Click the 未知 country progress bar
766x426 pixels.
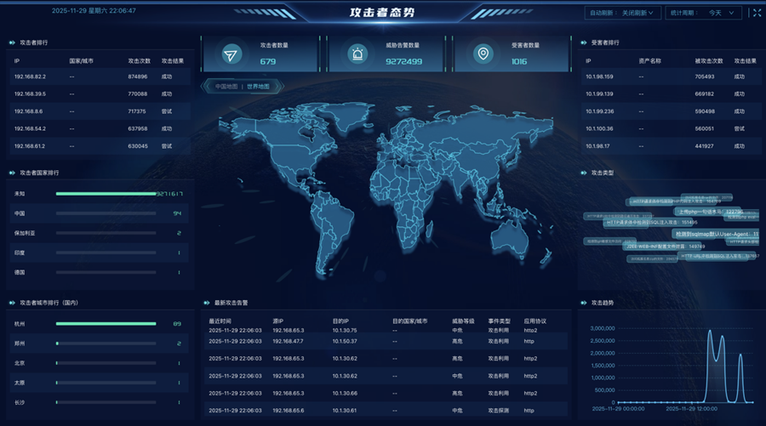click(x=106, y=194)
